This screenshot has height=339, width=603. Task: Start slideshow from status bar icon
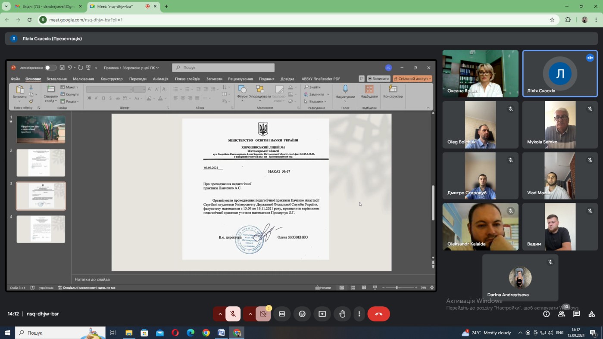pyautogui.click(x=375, y=288)
